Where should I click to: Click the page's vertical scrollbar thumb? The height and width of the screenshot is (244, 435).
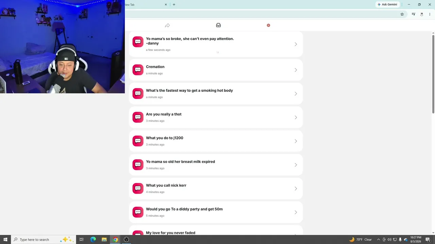(433, 74)
